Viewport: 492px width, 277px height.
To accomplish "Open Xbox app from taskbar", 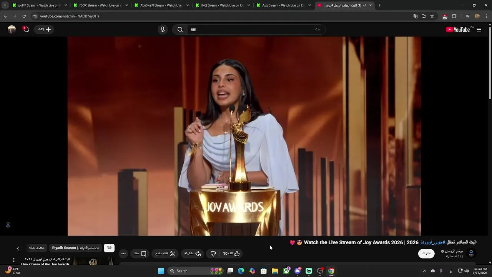I will [286, 271].
